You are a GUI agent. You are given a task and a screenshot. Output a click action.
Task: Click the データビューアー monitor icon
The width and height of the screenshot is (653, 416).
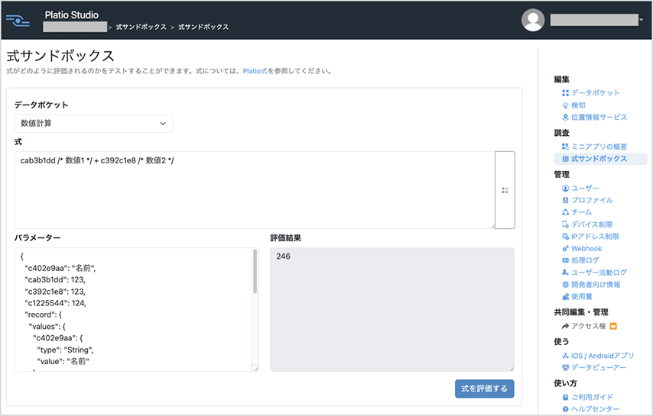[565, 368]
